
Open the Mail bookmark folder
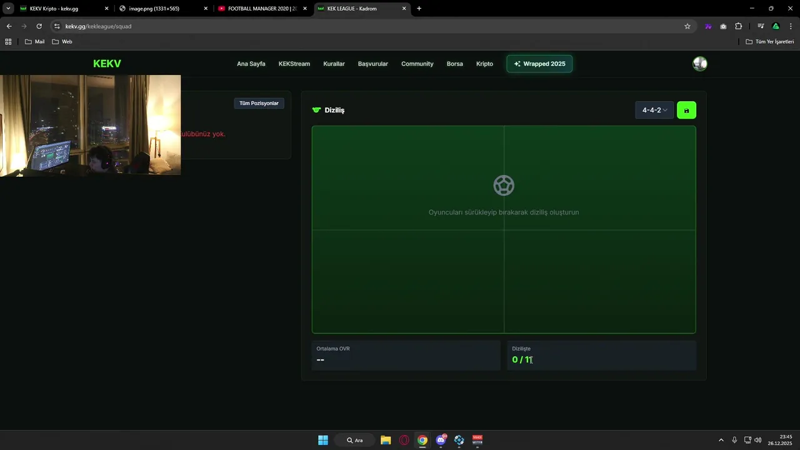tap(34, 42)
